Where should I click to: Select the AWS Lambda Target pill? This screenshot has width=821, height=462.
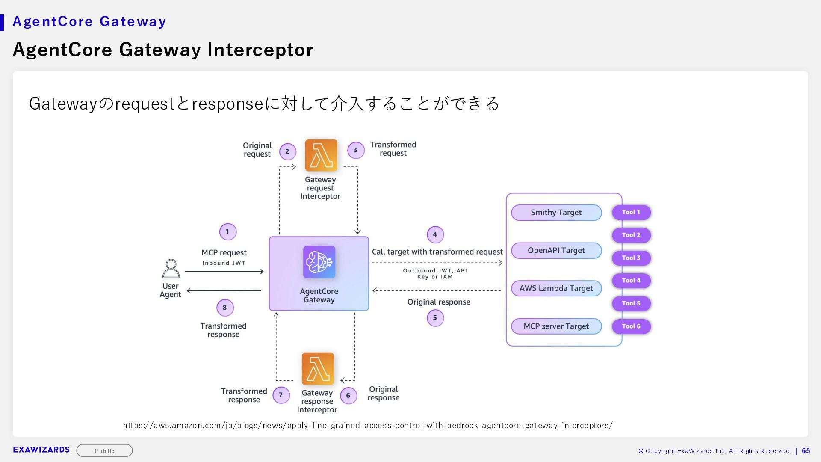click(x=556, y=288)
